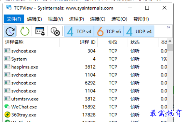Click TCP protocol cell in 360tray.exe row

(x=113, y=115)
